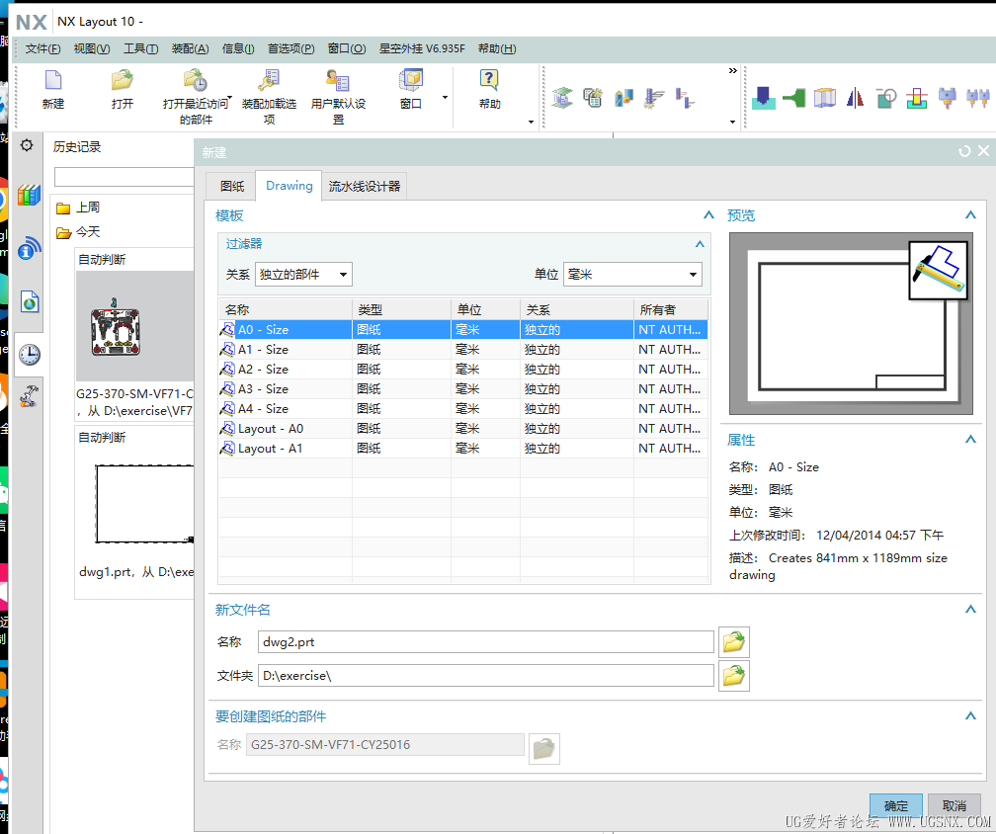
Task: Collapse the 预览 preview section
Action: 970,215
